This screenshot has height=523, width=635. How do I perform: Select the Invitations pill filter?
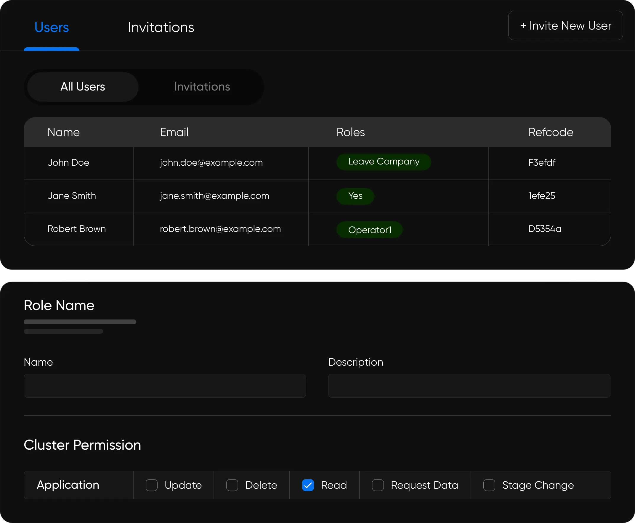pyautogui.click(x=202, y=87)
